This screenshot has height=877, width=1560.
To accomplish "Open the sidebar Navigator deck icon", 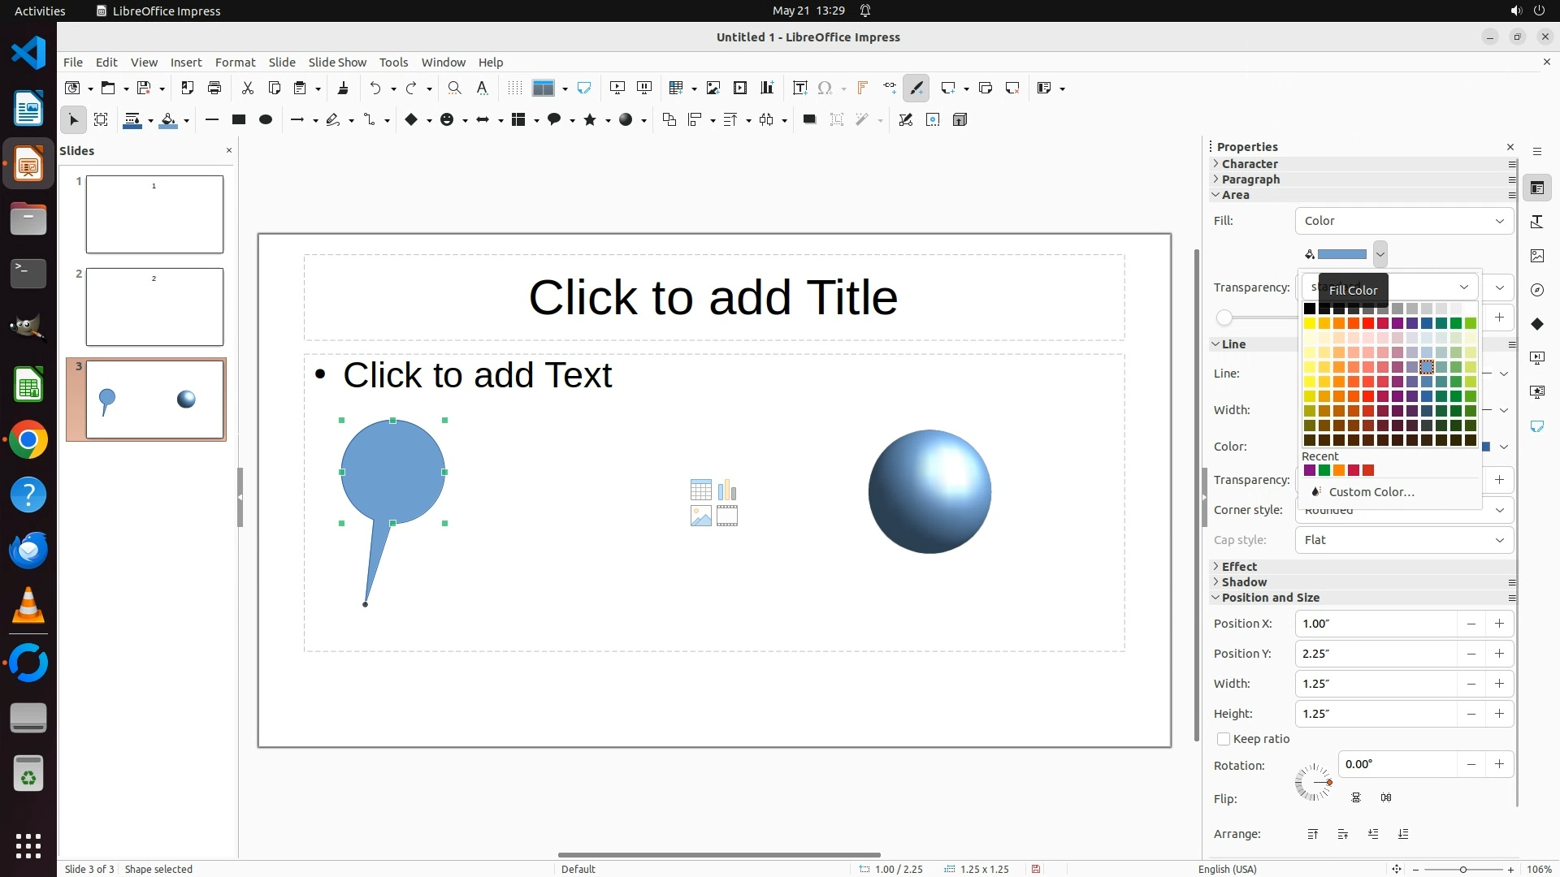I will [x=1536, y=290].
